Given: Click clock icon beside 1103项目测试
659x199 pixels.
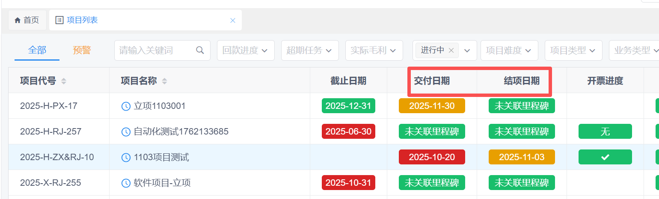Looking at the screenshot, I should point(126,158).
